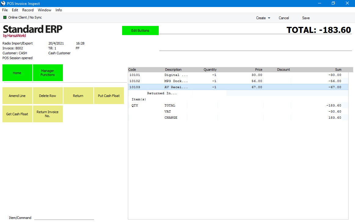The image size is (355, 222).
Task: Click the Quantity column header
Action: pyautogui.click(x=210, y=70)
